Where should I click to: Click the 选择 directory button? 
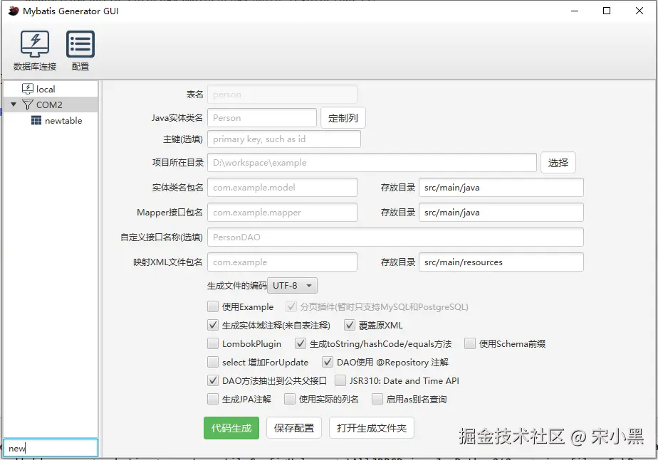pos(558,163)
